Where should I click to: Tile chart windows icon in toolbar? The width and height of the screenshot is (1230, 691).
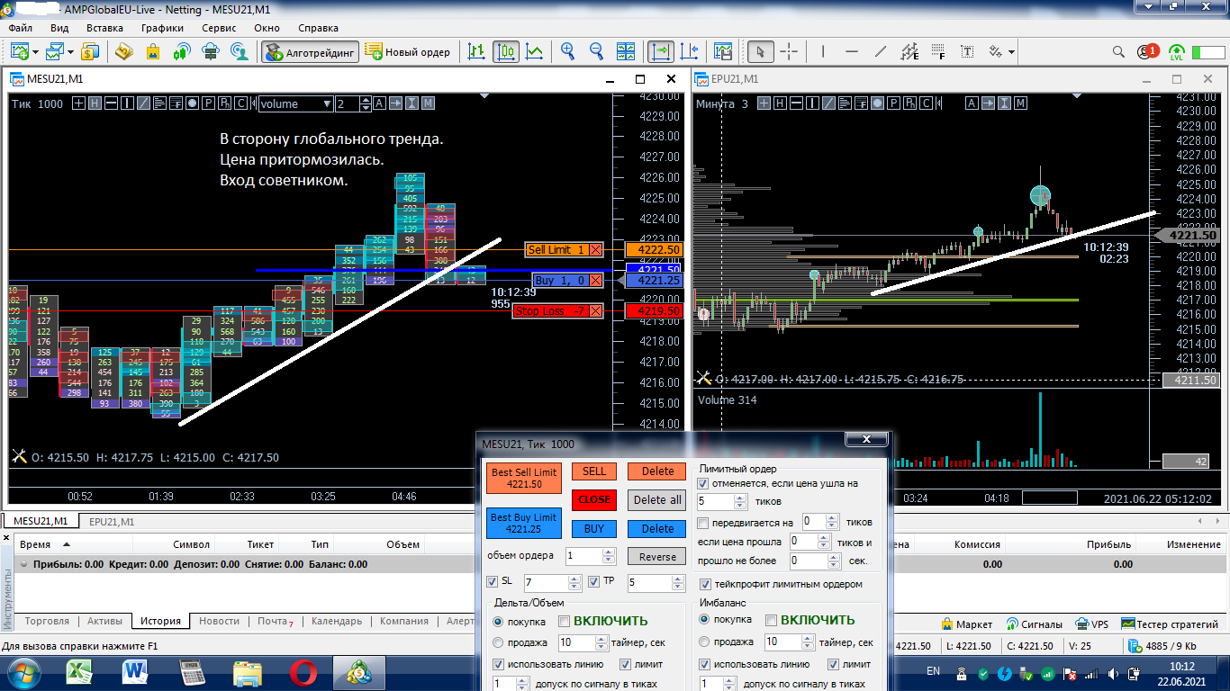[625, 51]
